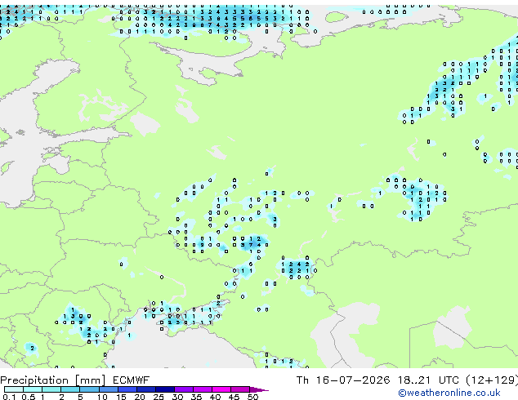Select the date 'Th 16-07-2026'

tap(343, 380)
